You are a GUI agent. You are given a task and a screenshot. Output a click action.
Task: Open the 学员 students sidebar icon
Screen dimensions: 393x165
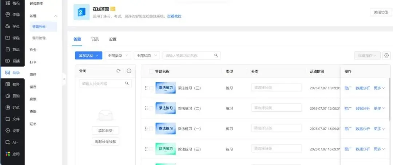[x=8, y=26]
